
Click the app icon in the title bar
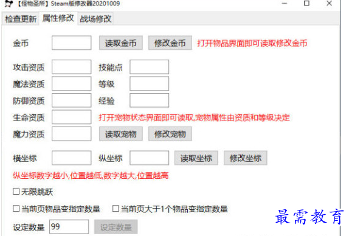9,3
